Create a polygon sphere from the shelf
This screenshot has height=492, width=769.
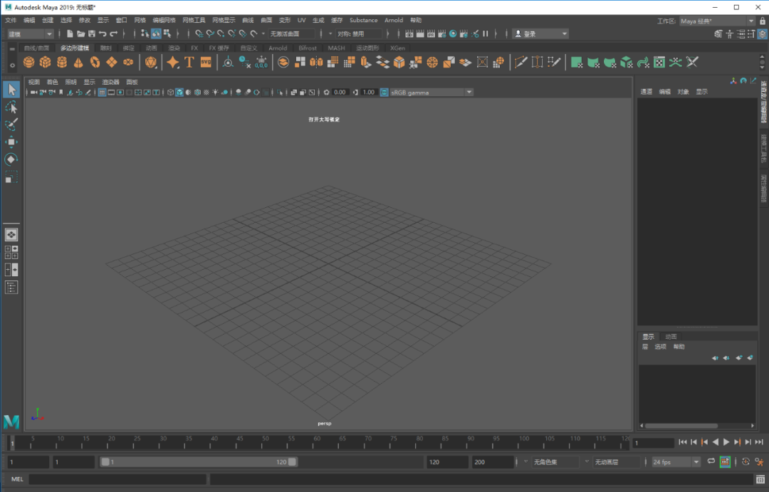coord(28,63)
